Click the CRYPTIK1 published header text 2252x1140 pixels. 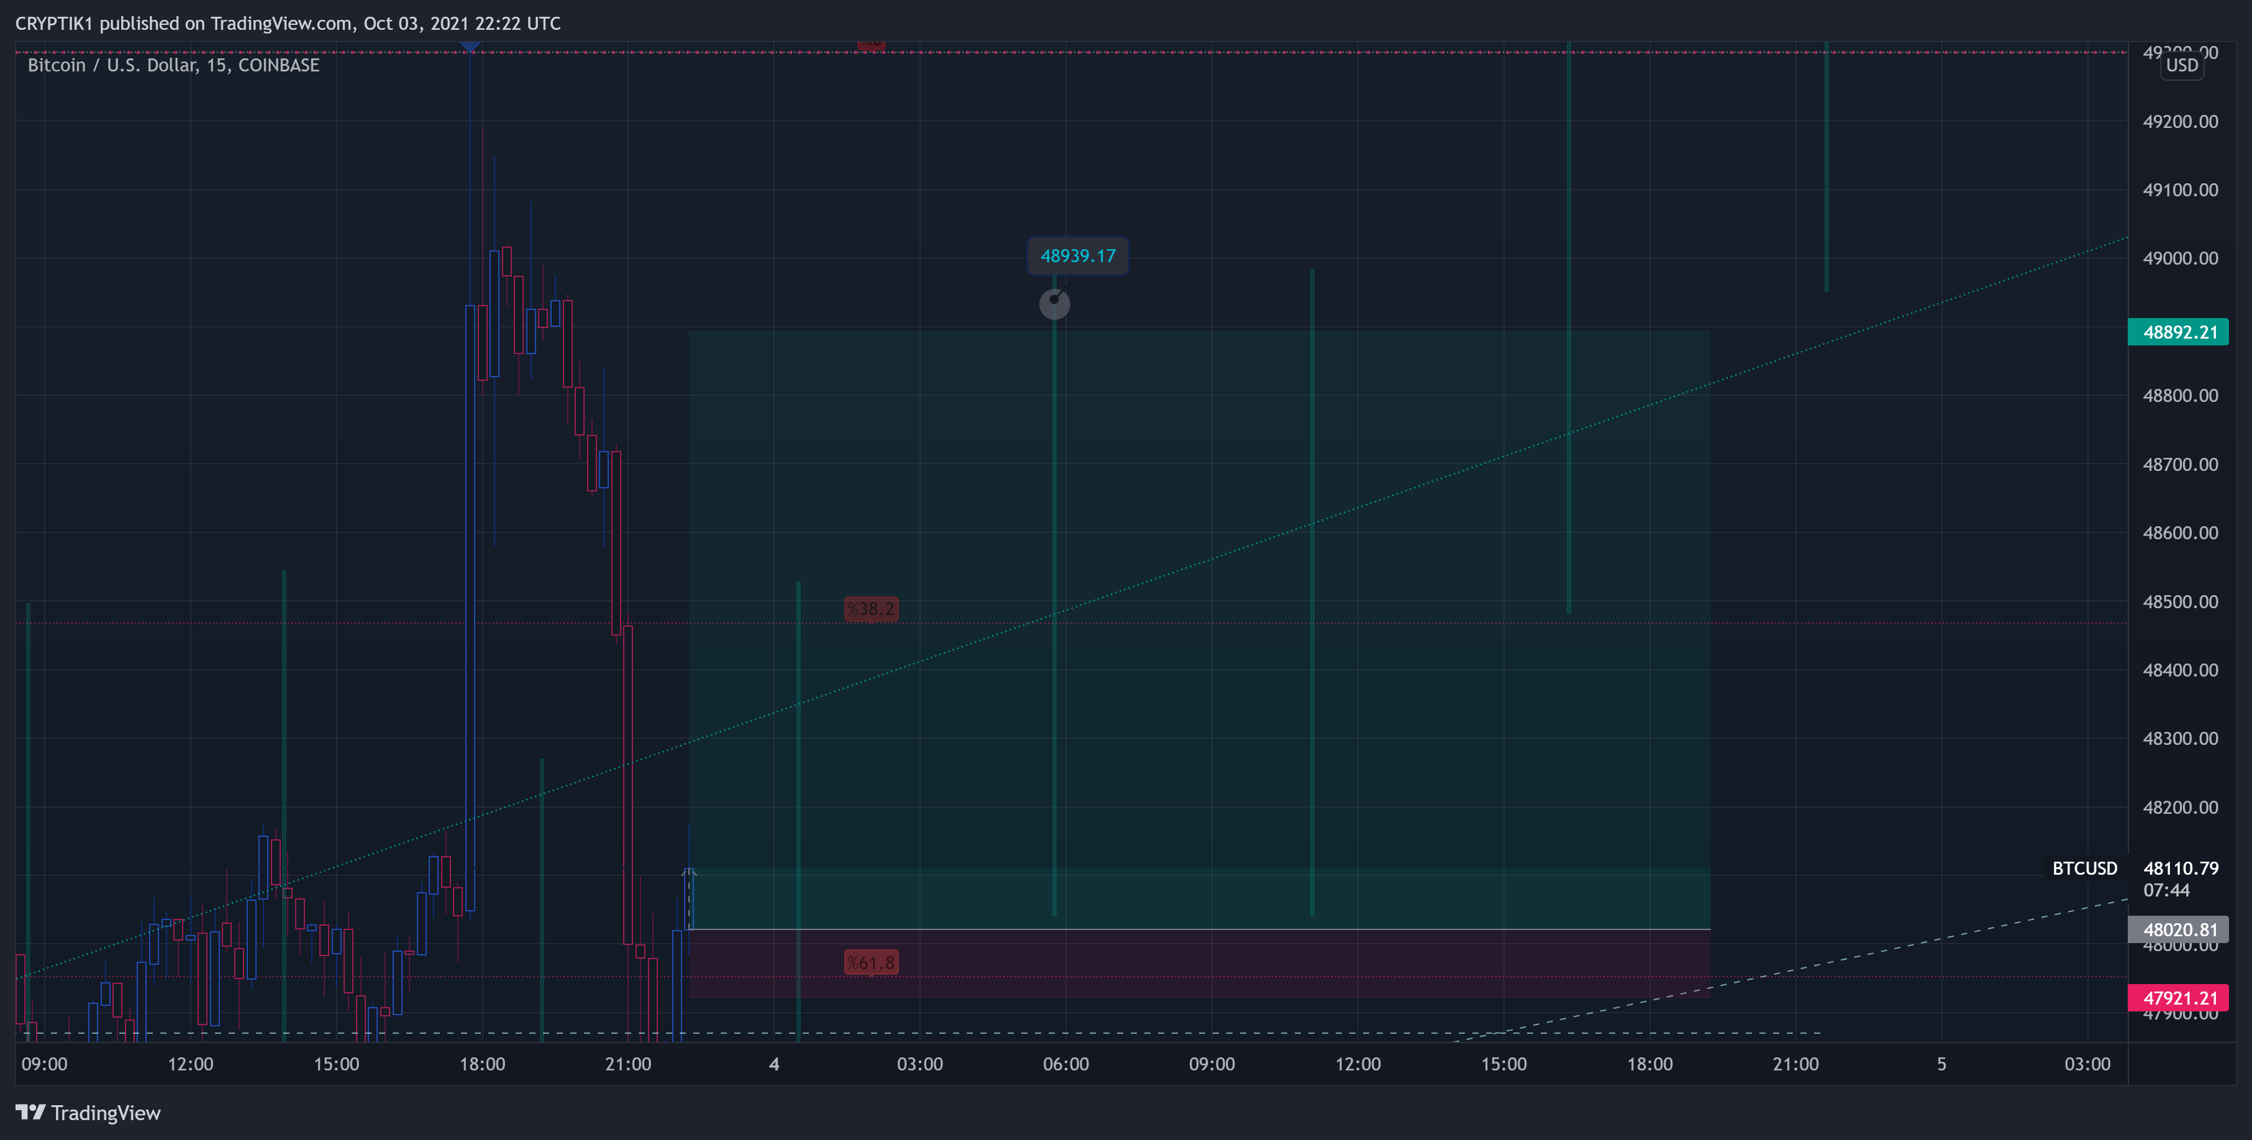pyautogui.click(x=288, y=24)
